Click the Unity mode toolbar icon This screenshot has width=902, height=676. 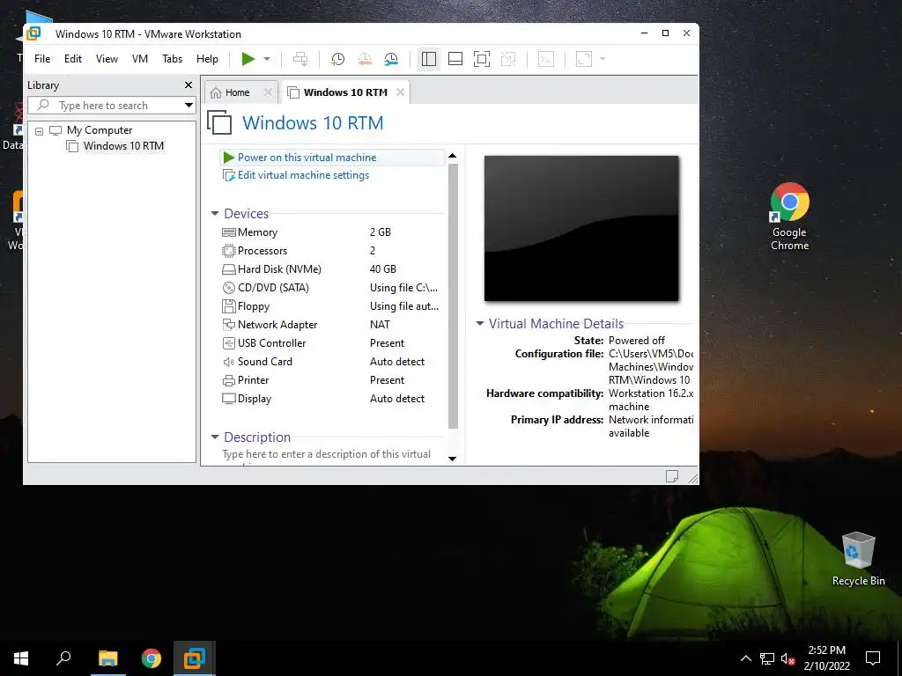pyautogui.click(x=508, y=59)
